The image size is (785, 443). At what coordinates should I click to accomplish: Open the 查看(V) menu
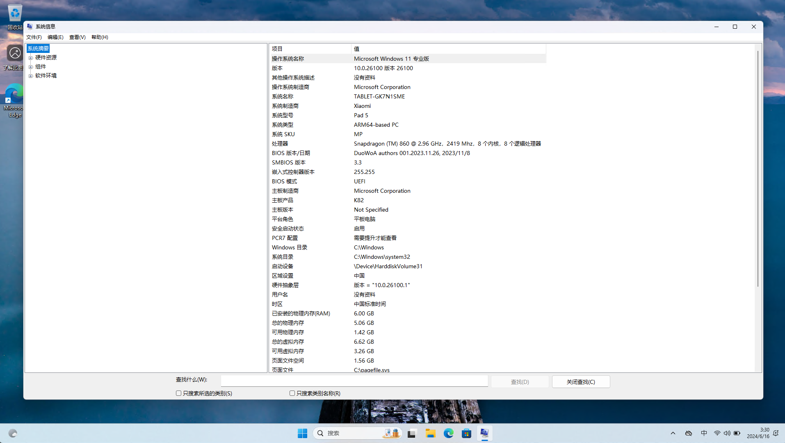pos(77,37)
